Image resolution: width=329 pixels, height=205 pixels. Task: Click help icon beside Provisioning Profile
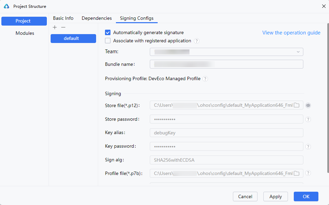coord(205,79)
